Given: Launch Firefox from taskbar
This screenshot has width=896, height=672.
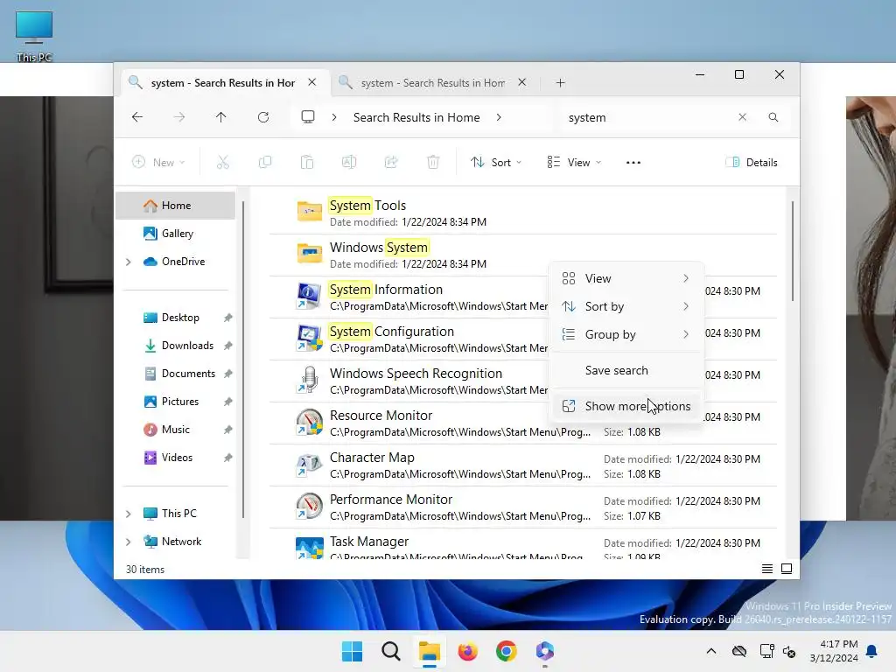Looking at the screenshot, I should [467, 651].
